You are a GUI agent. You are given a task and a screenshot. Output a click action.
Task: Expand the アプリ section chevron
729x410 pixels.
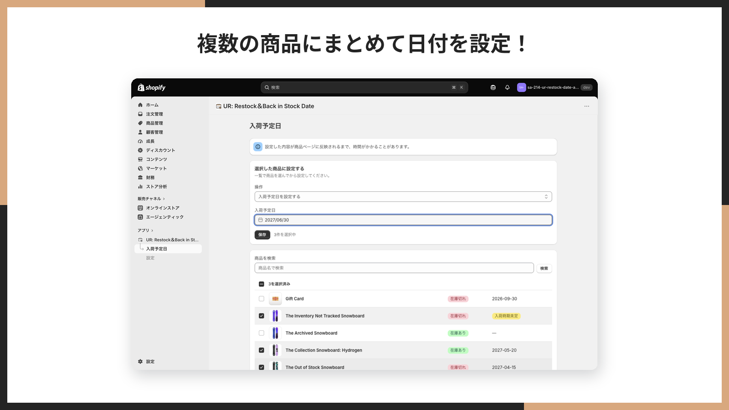(152, 231)
